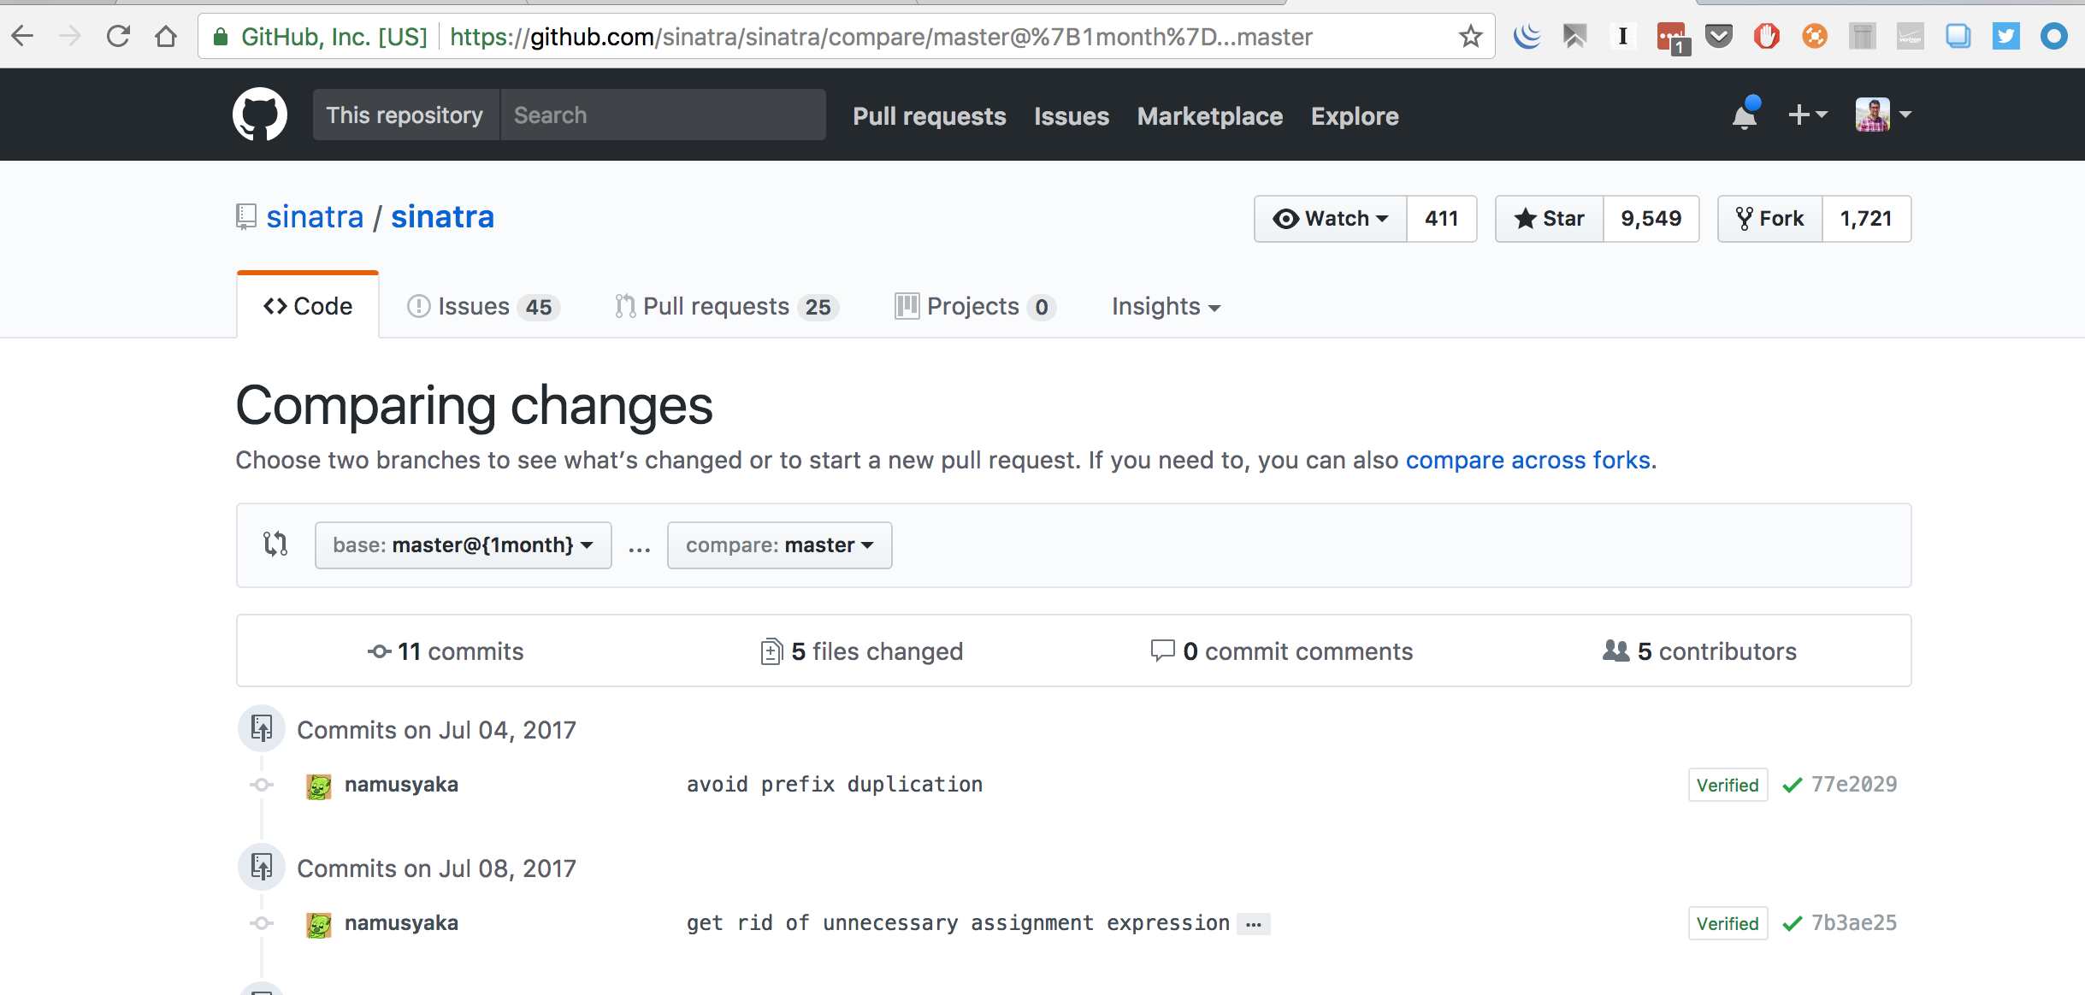Open the crescent moon extension icon

[1527, 36]
